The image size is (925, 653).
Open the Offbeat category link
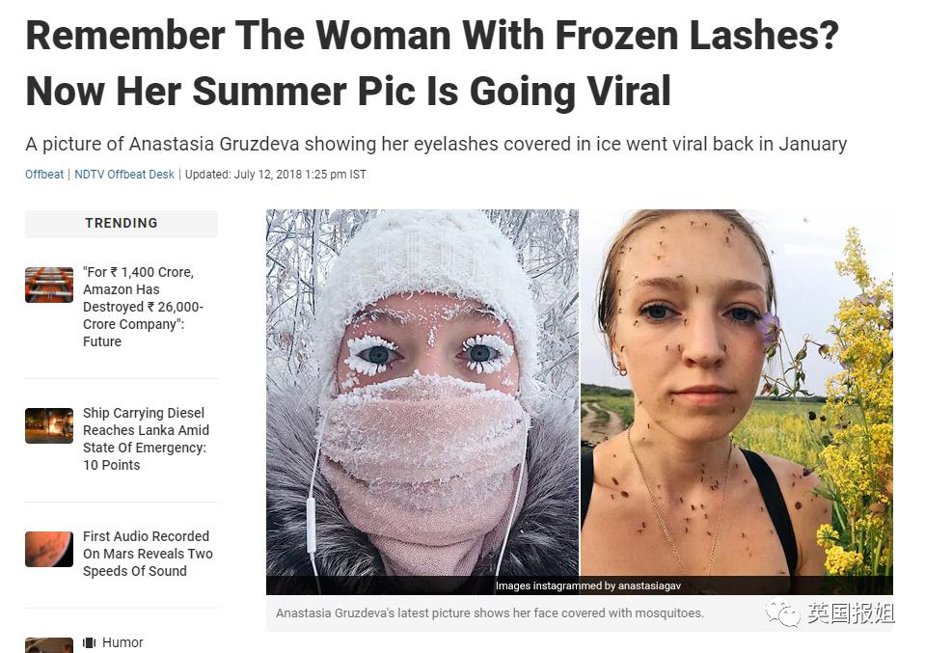(x=44, y=175)
